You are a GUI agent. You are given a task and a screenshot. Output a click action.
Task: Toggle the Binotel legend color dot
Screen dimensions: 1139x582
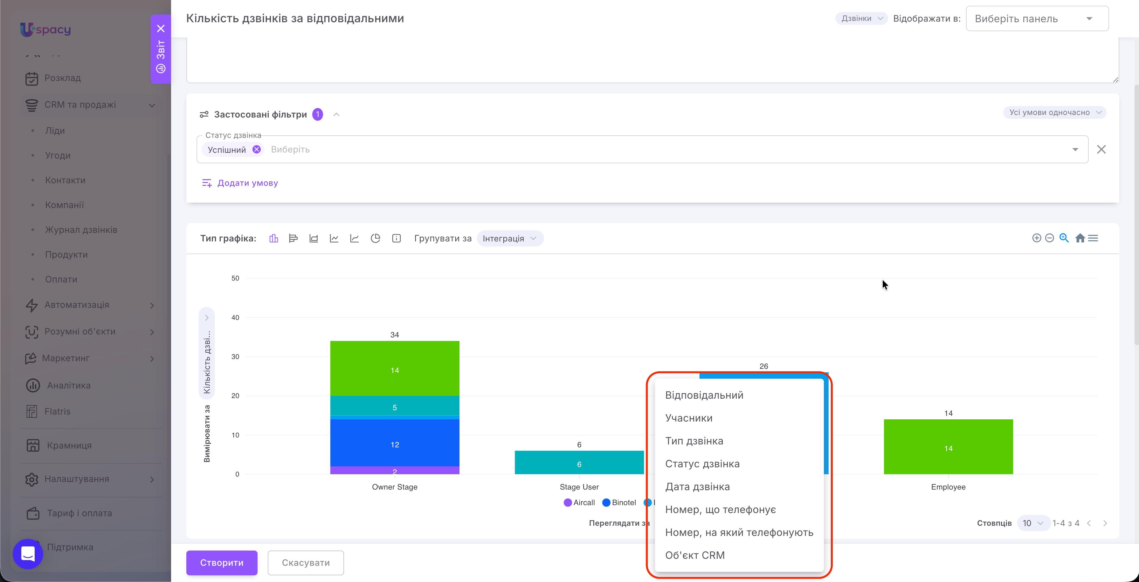[606, 503]
